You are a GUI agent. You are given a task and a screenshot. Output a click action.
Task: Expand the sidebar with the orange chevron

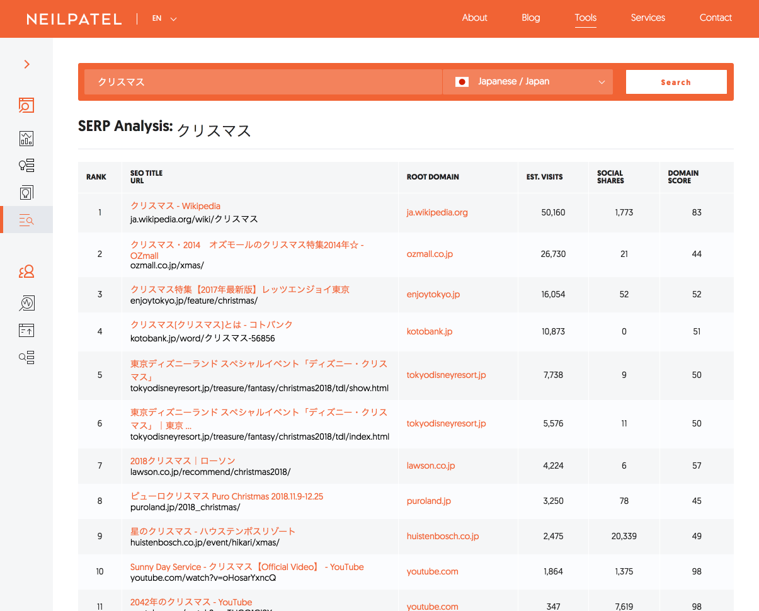click(x=26, y=64)
